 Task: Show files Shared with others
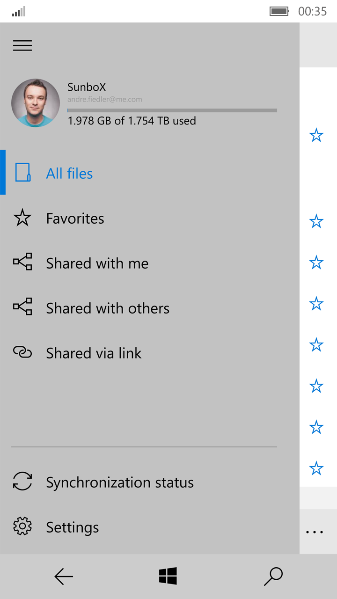(108, 308)
